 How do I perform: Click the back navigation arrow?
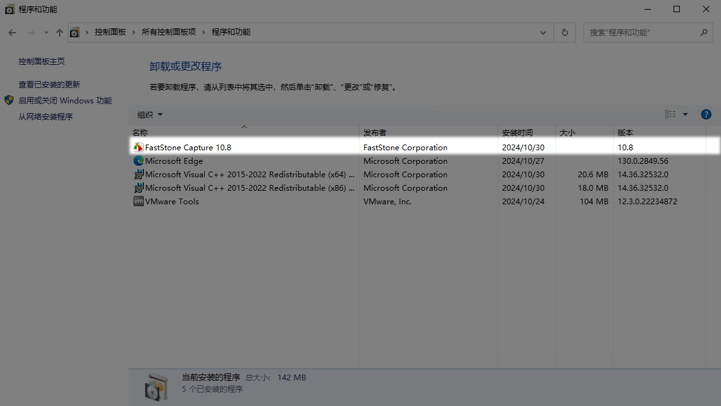click(x=12, y=32)
